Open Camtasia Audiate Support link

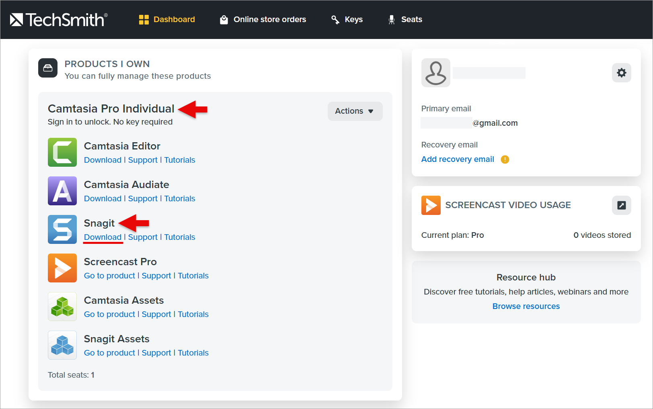click(x=143, y=198)
